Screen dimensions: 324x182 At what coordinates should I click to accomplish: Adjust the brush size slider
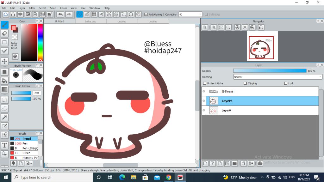click(x=21, y=93)
